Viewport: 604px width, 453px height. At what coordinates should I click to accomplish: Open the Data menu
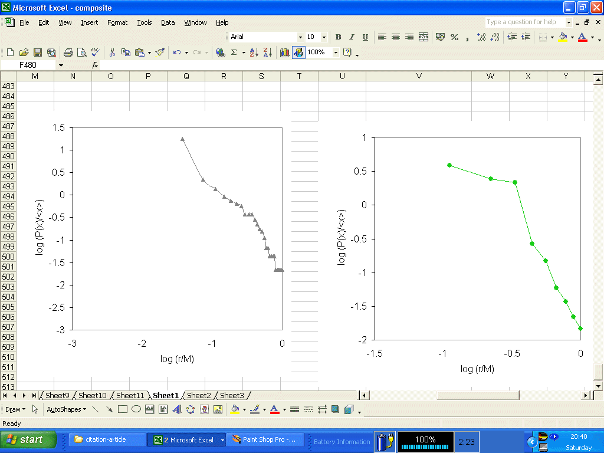click(168, 22)
